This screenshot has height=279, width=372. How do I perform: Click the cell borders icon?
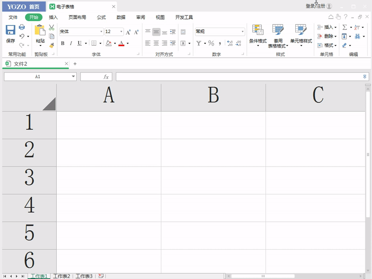tap(94, 43)
